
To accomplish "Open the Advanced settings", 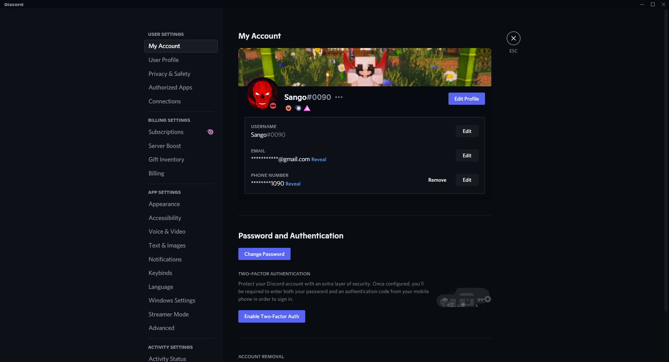I will click(181, 328).
